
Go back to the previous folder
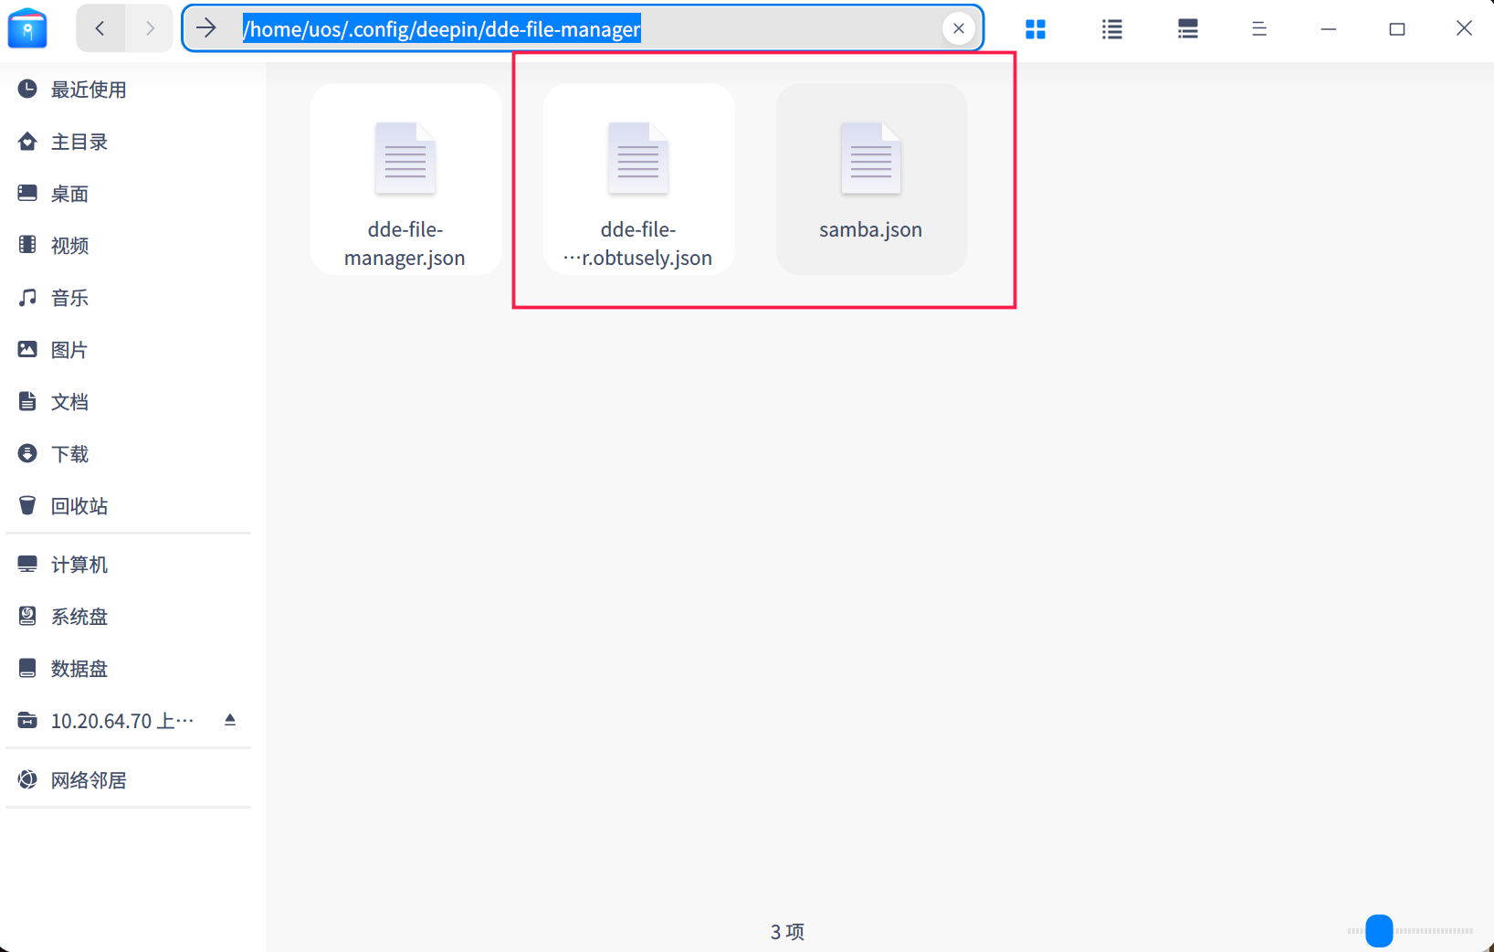point(100,28)
